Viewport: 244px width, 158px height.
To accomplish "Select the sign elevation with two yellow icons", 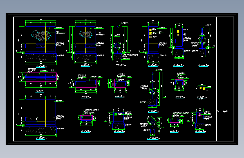I will [x=179, y=41].
